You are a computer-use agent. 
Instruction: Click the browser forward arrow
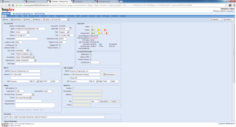[x=6, y=5]
